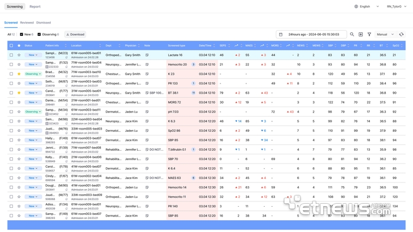Click the add column plus icon

click(x=360, y=34)
